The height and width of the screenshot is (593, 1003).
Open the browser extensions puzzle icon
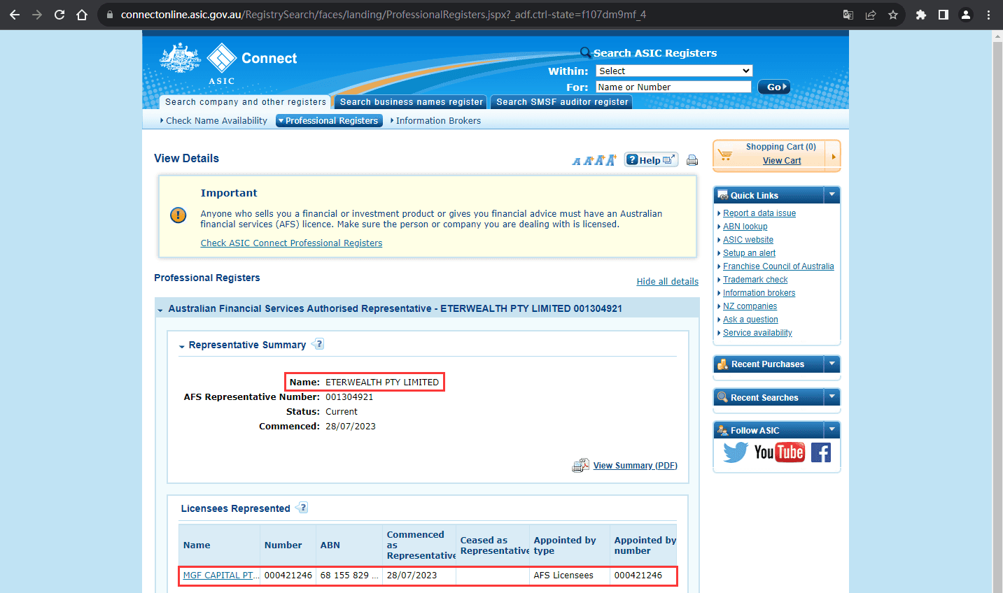tap(921, 15)
